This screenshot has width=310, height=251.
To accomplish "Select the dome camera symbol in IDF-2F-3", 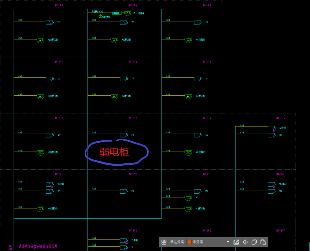I will click(188, 153).
